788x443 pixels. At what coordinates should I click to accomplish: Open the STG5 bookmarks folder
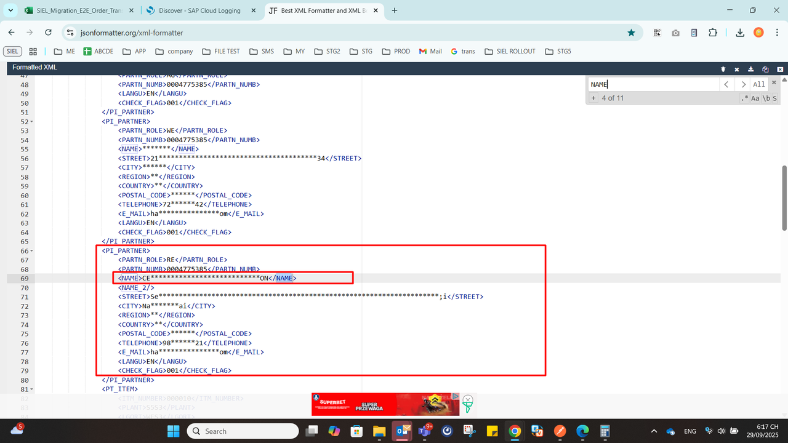(557, 51)
